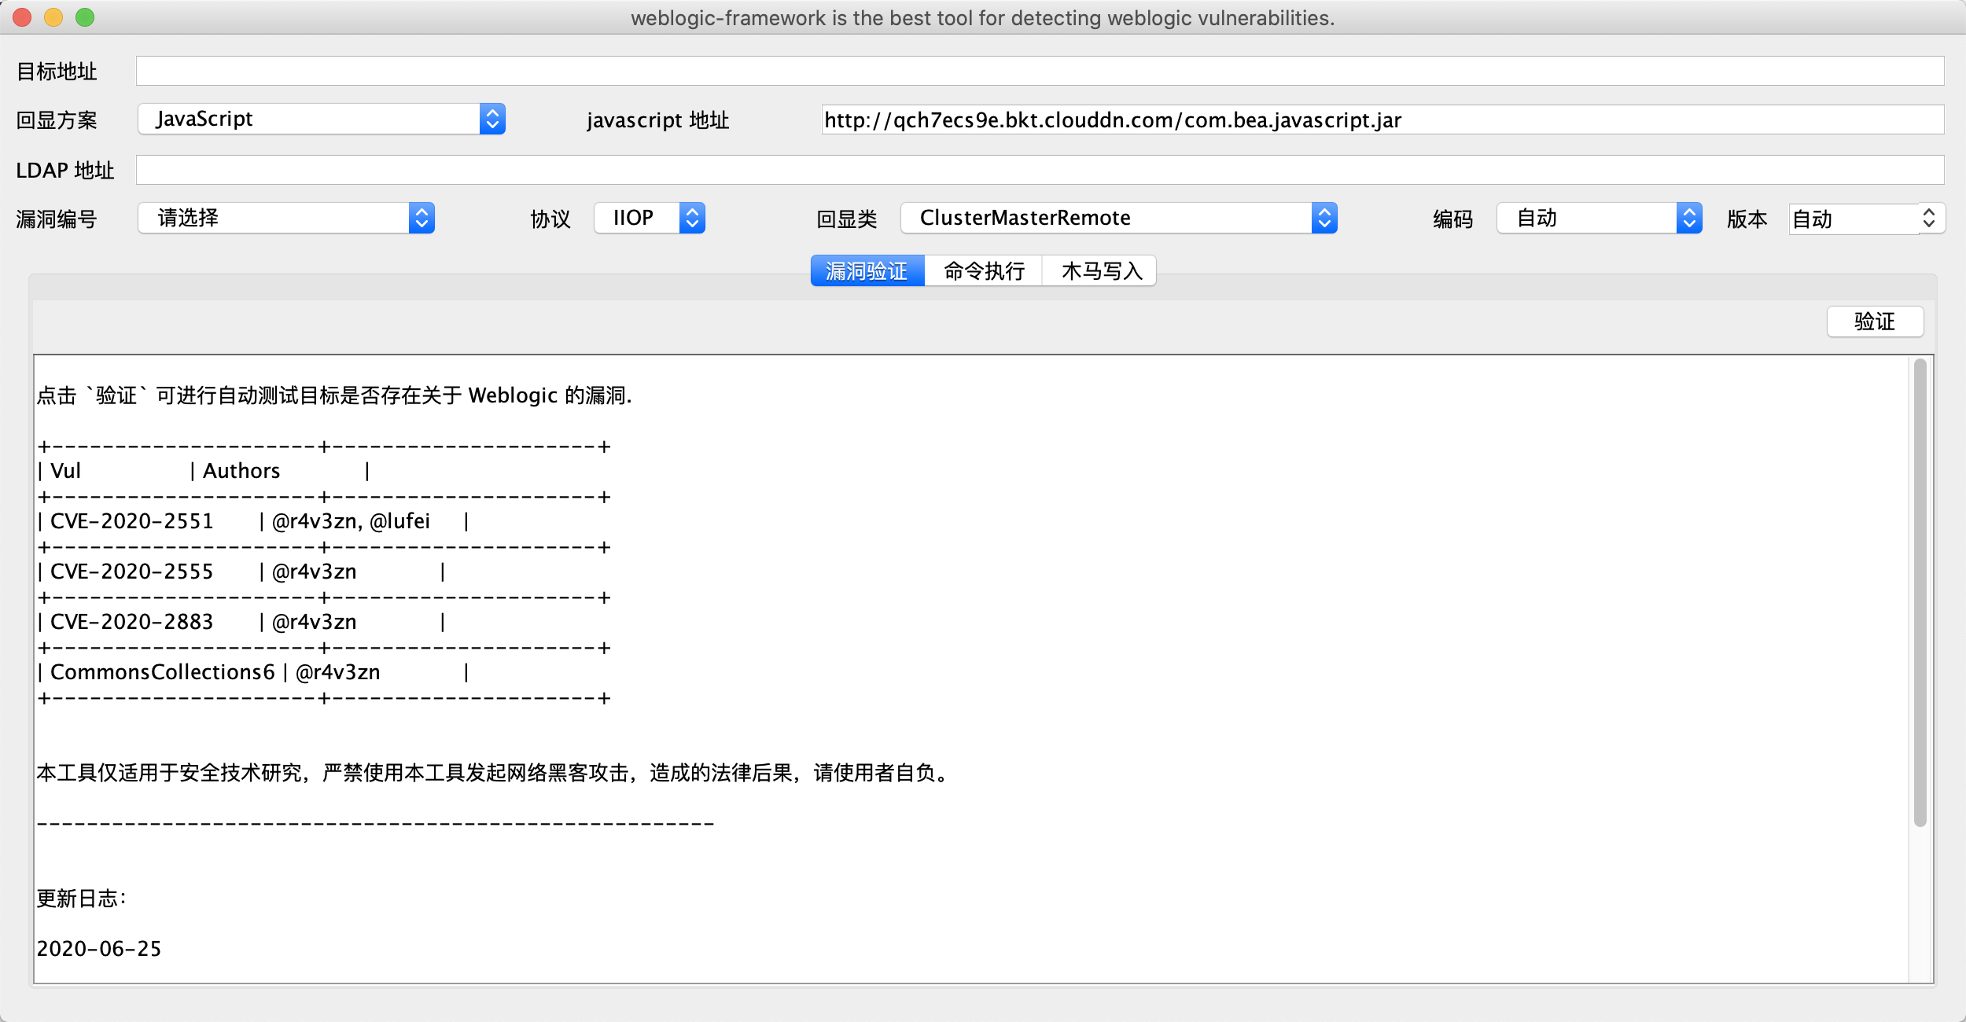
Task: Switch to the 漏洞验证 tab
Action: (867, 271)
